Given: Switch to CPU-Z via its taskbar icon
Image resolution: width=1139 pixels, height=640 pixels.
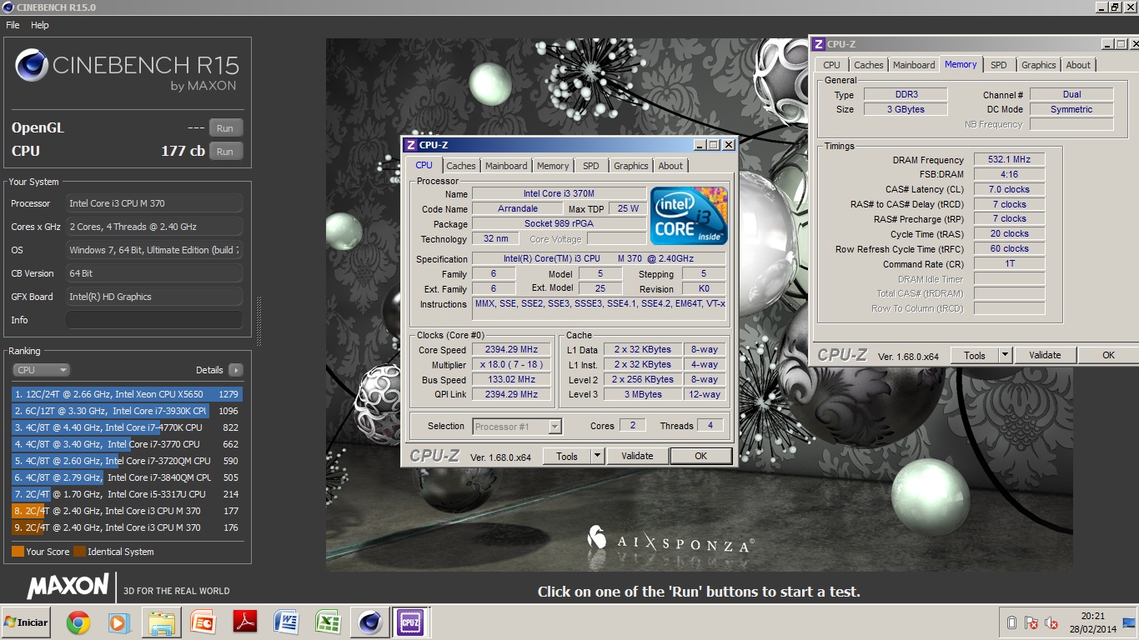Looking at the screenshot, I should 410,622.
